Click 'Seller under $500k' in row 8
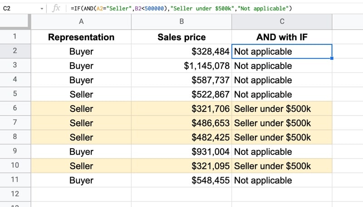The width and height of the screenshot is (363, 207). (x=282, y=137)
